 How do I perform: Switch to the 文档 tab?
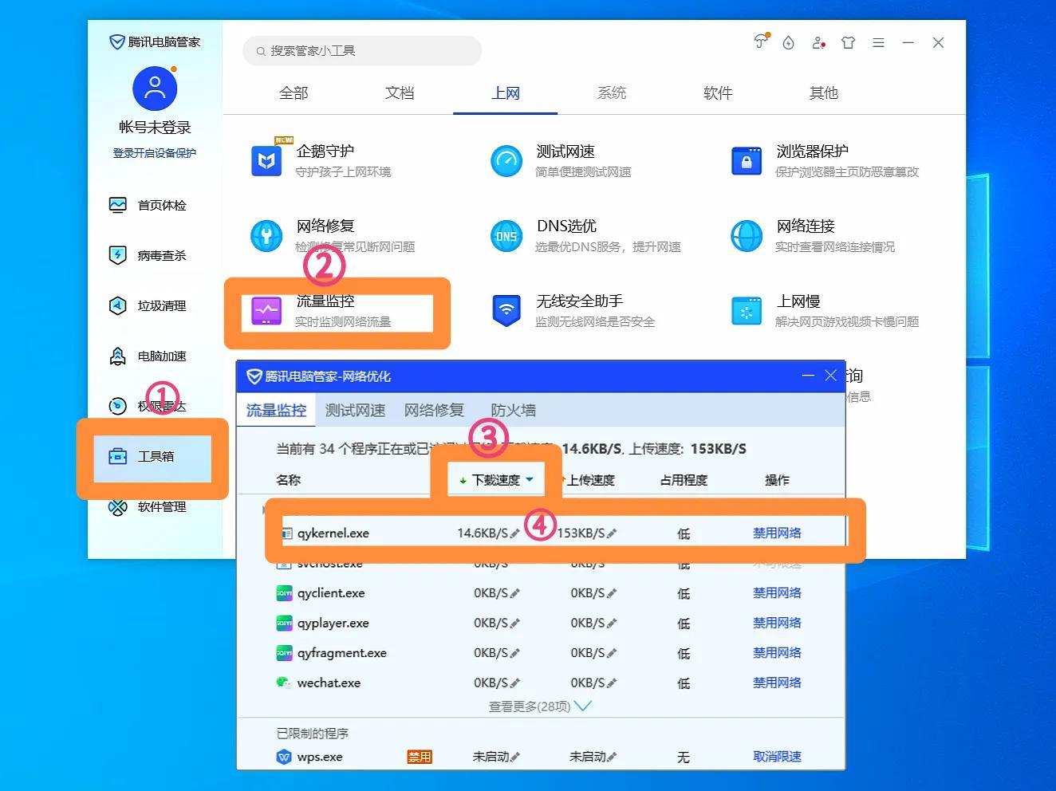400,93
